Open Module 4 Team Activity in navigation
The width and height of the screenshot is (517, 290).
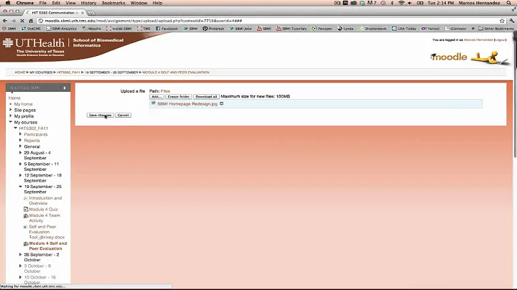pyautogui.click(x=45, y=217)
